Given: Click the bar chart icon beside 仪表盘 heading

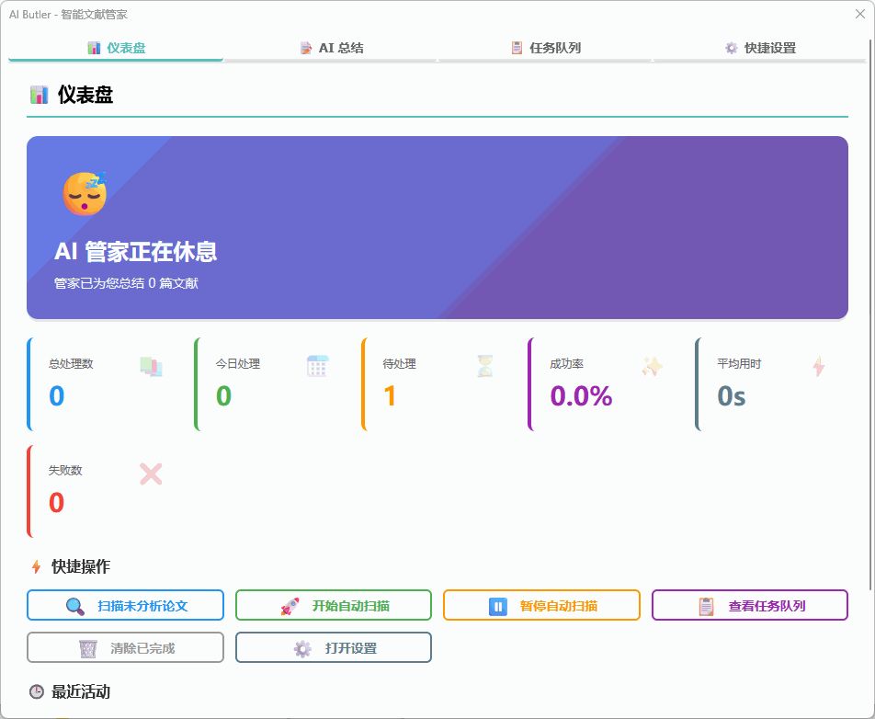Looking at the screenshot, I should point(40,95).
